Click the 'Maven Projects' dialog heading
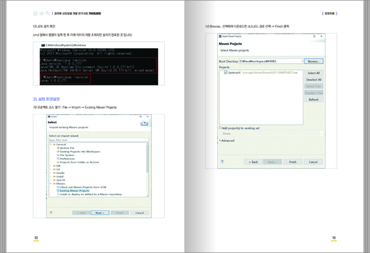 [x=230, y=44]
